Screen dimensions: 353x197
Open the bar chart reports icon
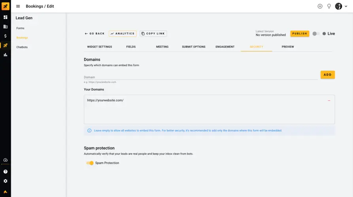coord(6,55)
